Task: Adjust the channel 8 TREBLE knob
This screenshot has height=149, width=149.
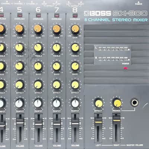Action: coord(75,48)
